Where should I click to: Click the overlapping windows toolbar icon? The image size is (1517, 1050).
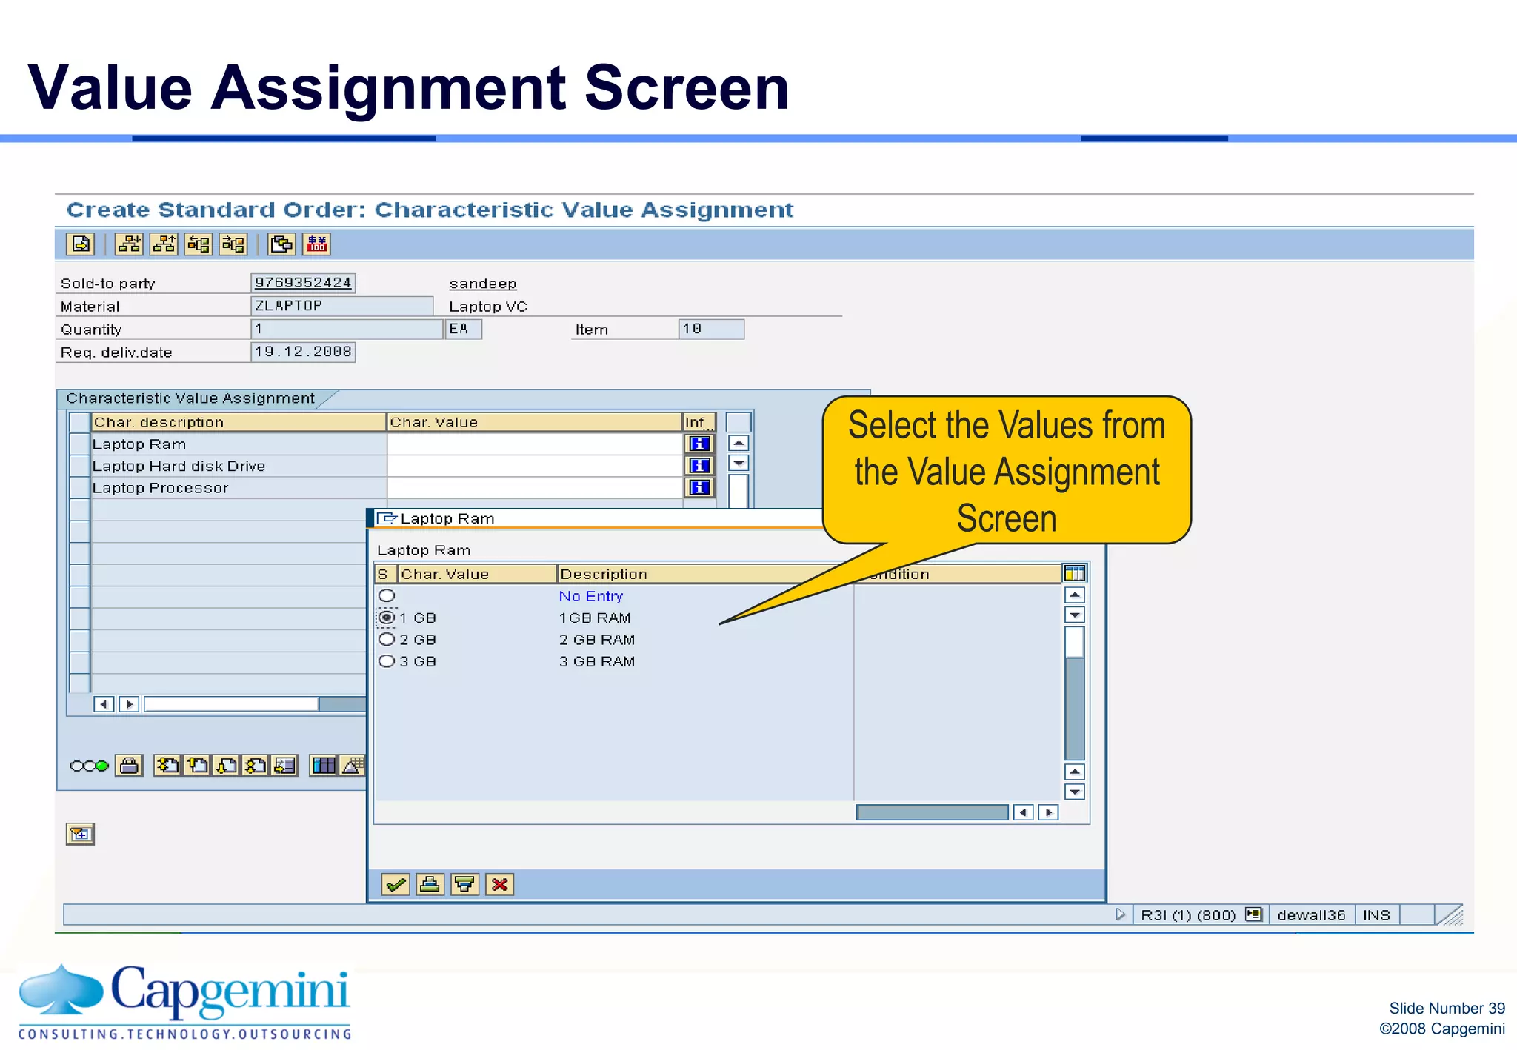click(281, 244)
